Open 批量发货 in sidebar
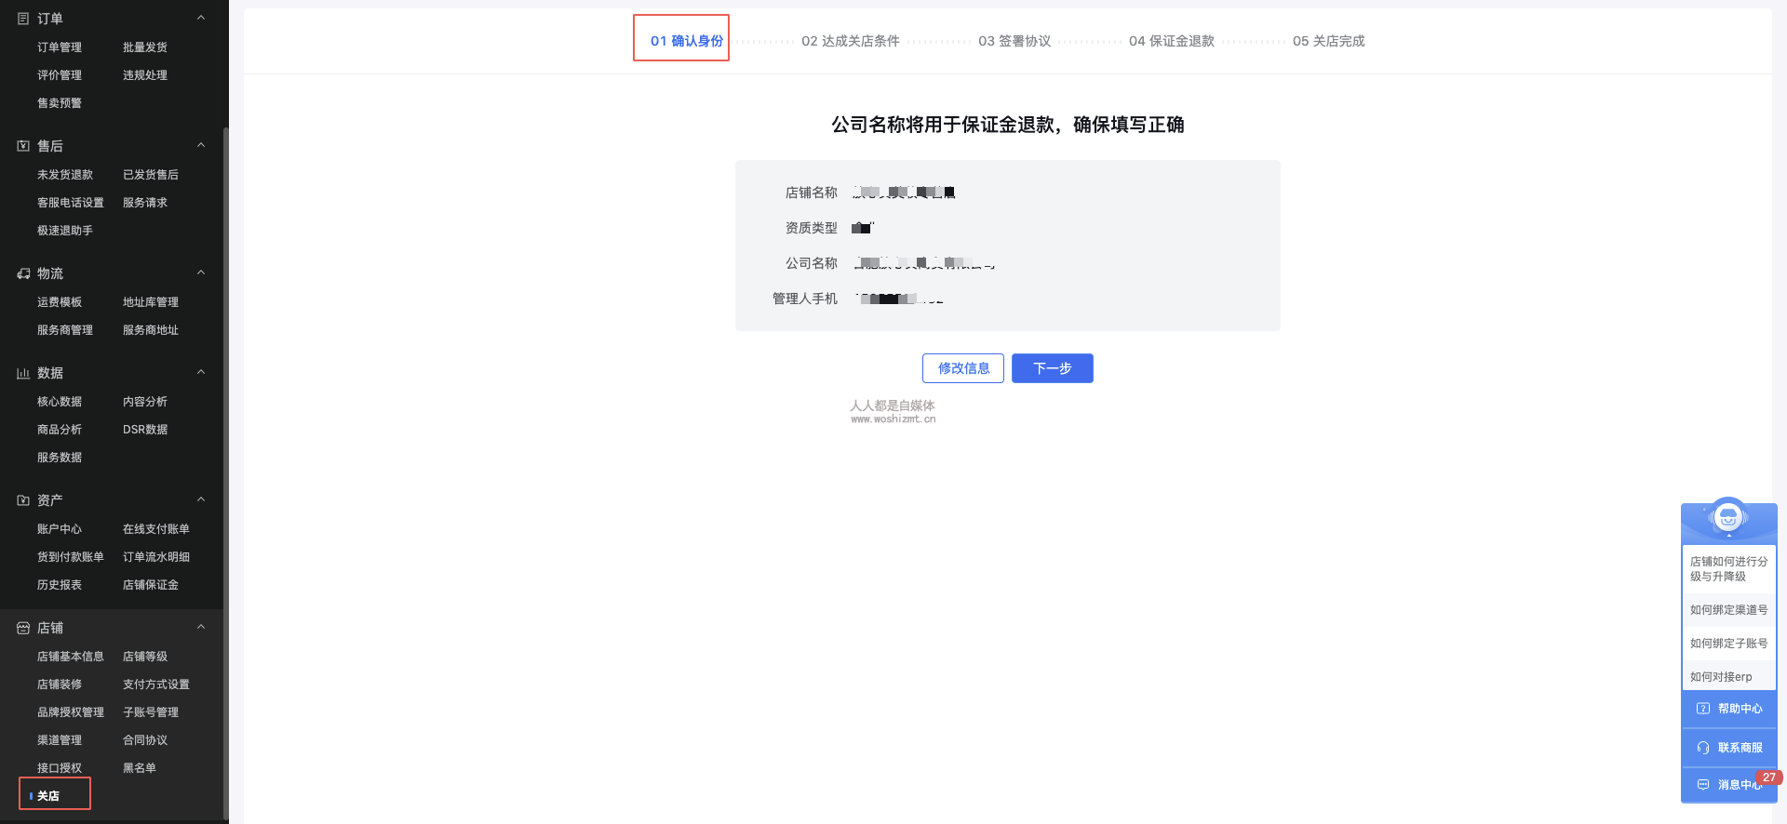The image size is (1787, 824). click(x=145, y=47)
